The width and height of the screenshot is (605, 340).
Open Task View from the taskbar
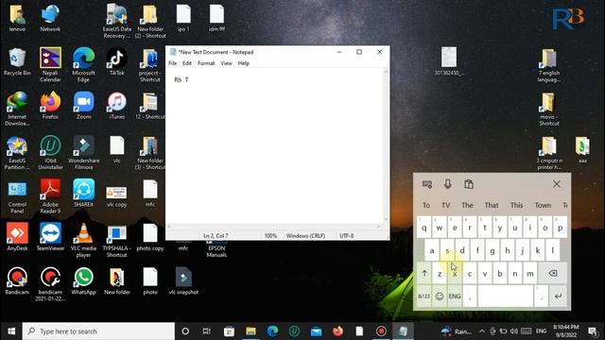tap(206, 331)
